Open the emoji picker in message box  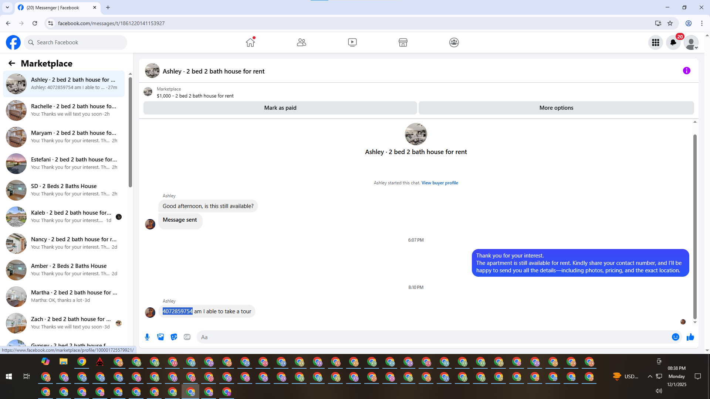pyautogui.click(x=676, y=337)
